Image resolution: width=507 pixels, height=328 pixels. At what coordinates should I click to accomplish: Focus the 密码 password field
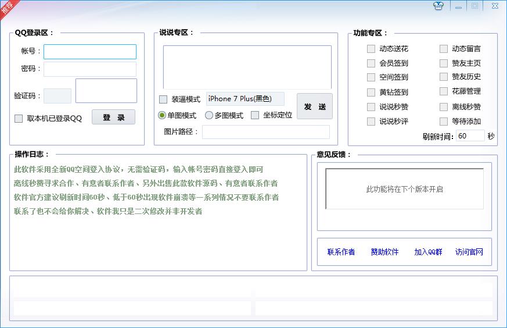(90, 69)
